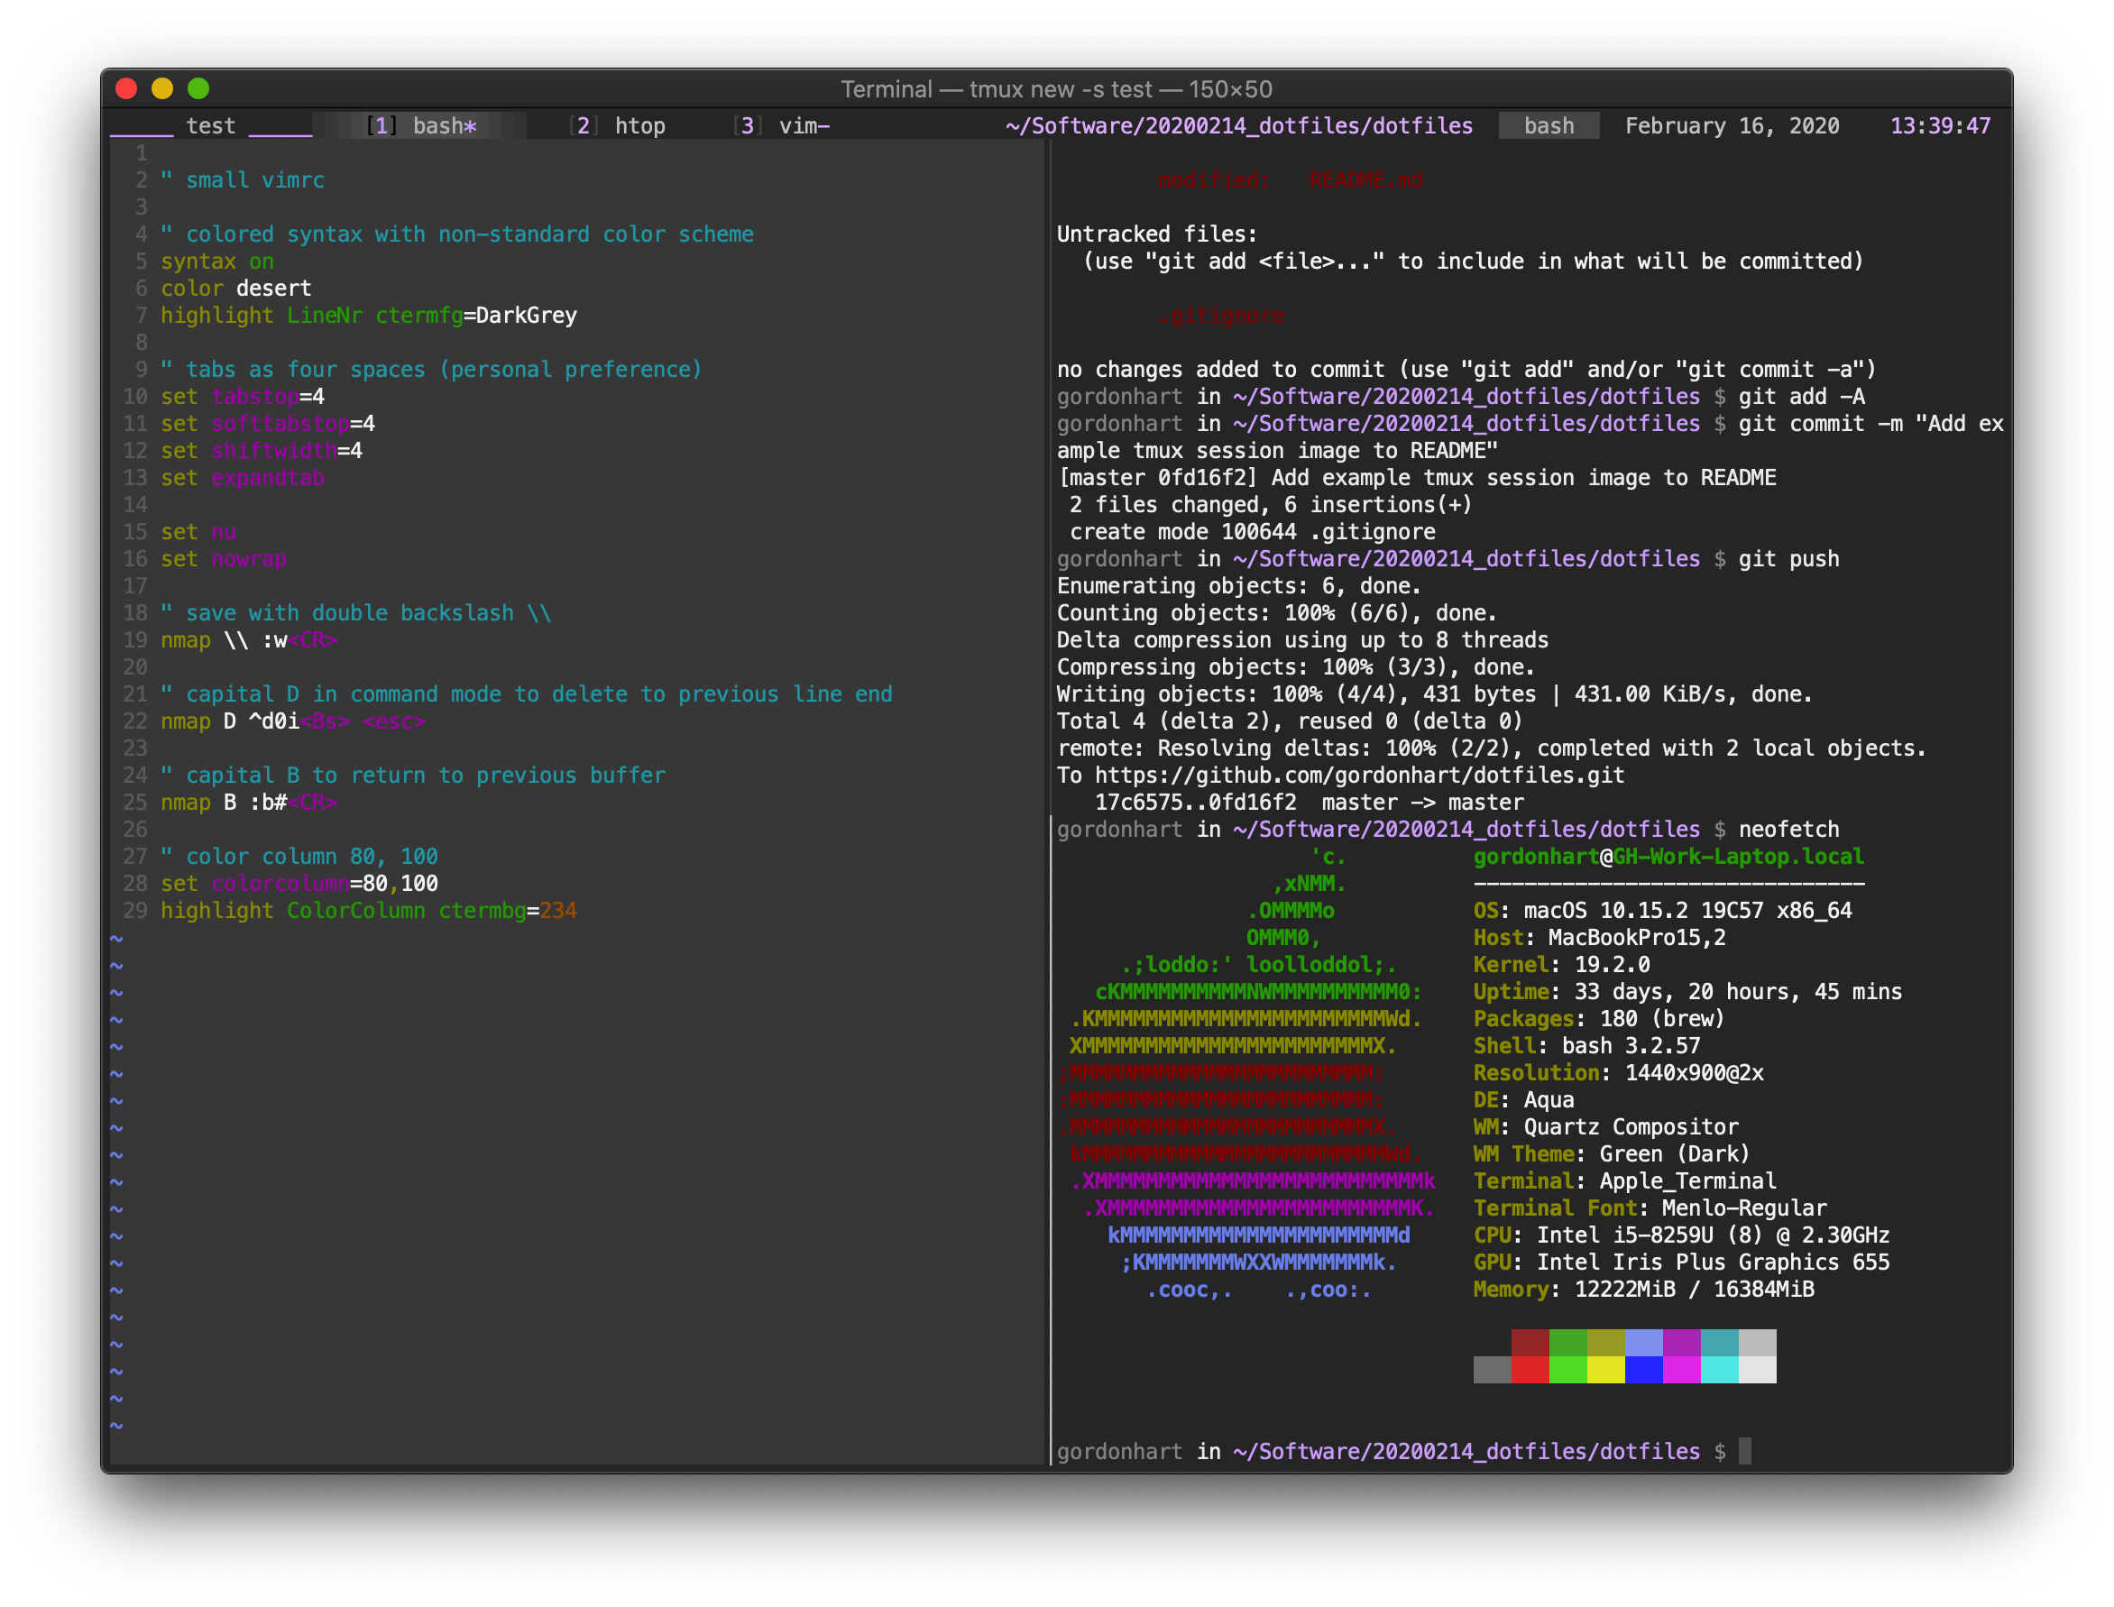Image resolution: width=2114 pixels, height=1607 pixels.
Task: Click the shell prompt cursor at bottom
Action: [1745, 1451]
